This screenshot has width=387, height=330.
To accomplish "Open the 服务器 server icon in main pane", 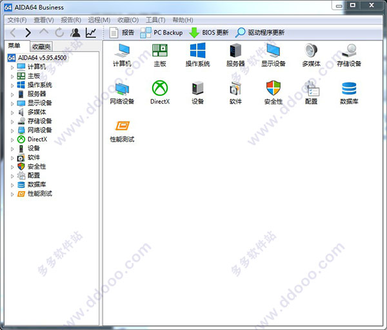I will (235, 55).
